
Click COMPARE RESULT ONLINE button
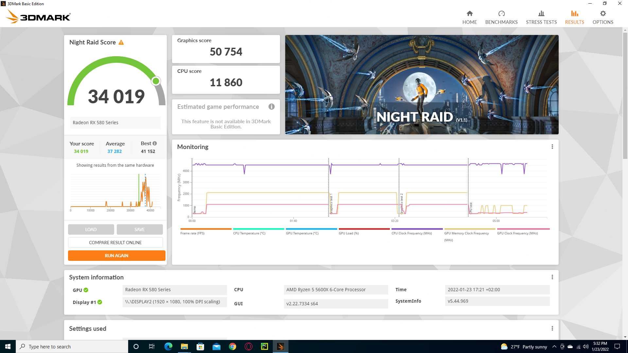[x=115, y=242]
